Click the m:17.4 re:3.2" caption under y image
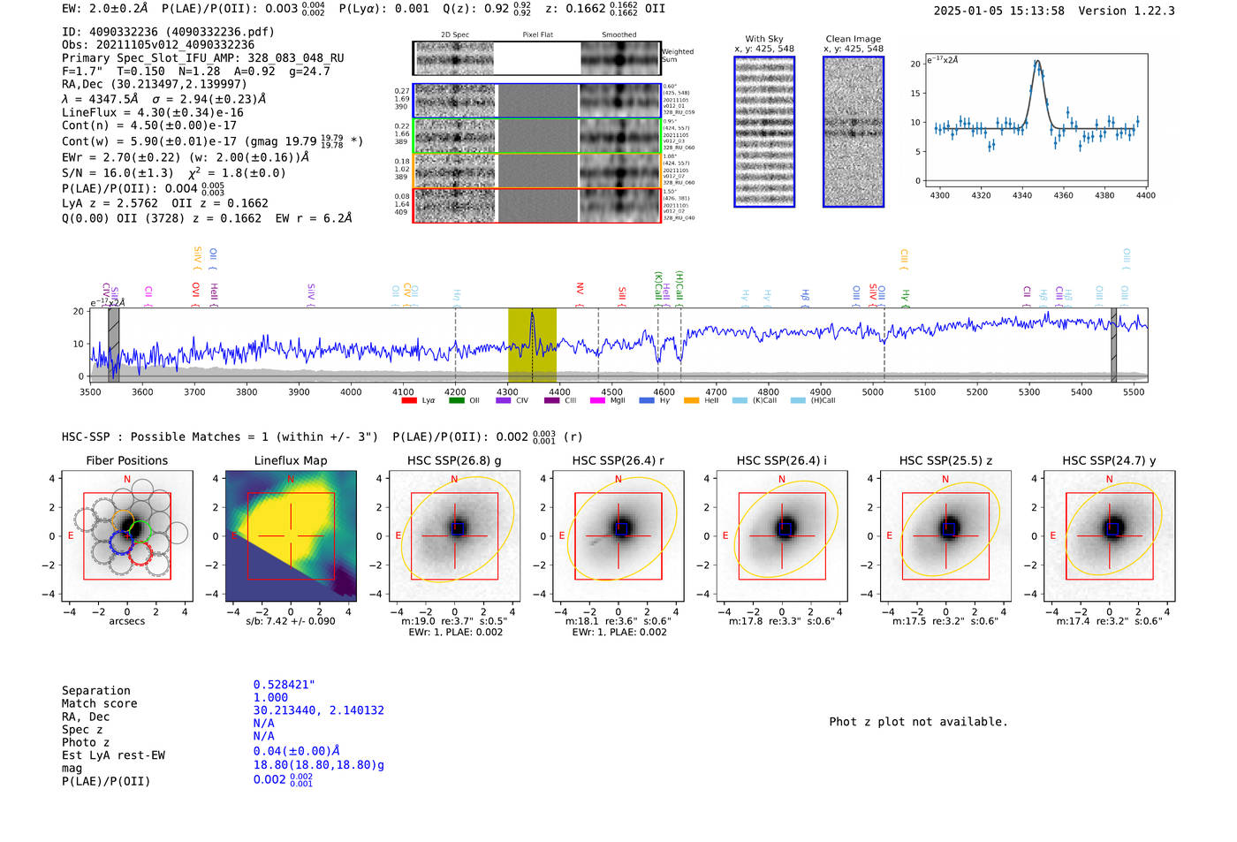Image resolution: width=1237 pixels, height=842 pixels. [1110, 621]
